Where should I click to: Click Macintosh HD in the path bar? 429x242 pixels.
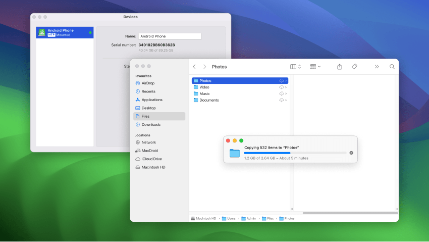coord(204,218)
